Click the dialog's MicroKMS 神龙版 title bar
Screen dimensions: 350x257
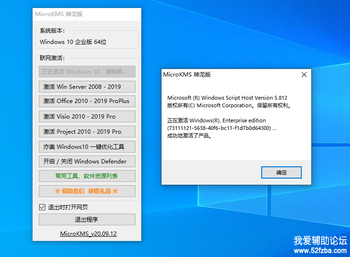coord(187,75)
